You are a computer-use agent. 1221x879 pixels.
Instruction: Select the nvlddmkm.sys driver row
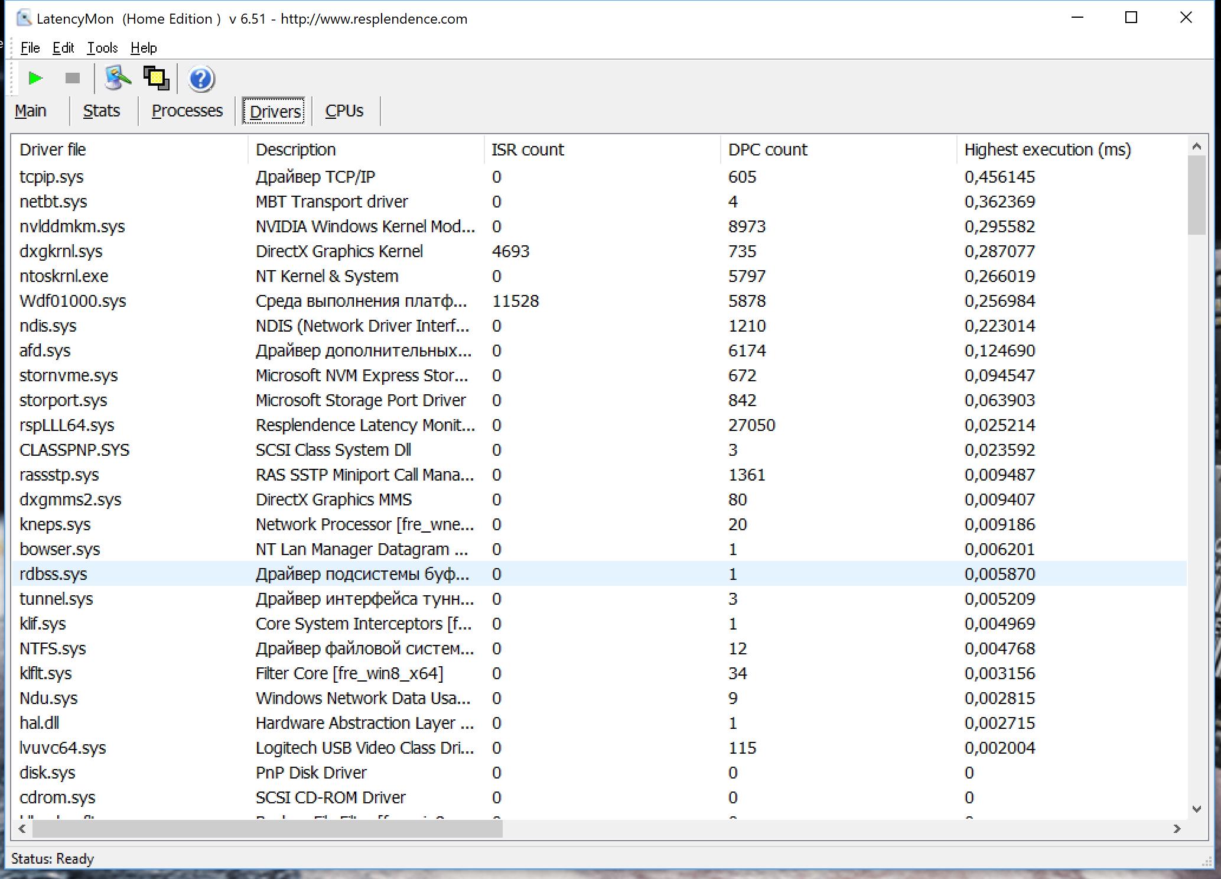(72, 226)
